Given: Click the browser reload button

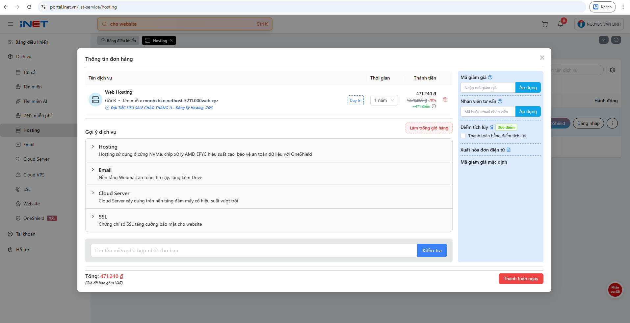Looking at the screenshot, I should pyautogui.click(x=29, y=7).
